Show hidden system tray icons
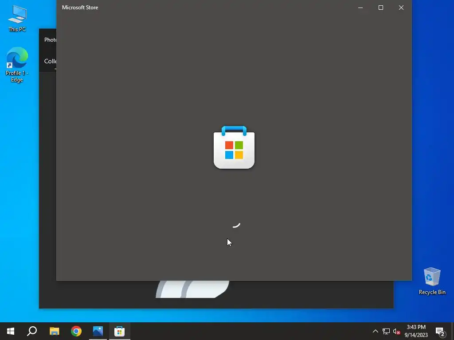 tap(375, 331)
